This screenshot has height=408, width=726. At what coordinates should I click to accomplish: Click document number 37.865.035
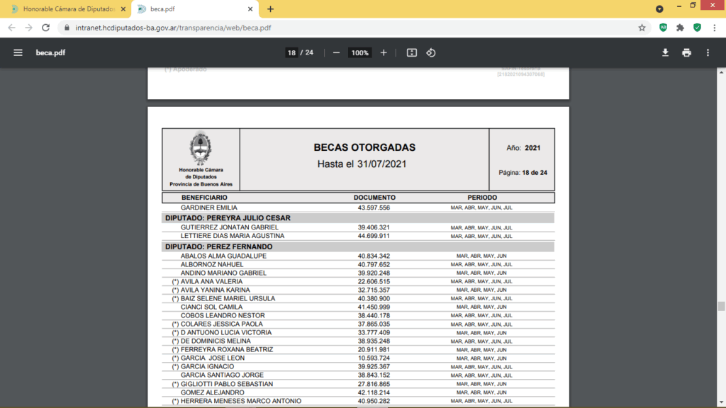[x=374, y=324]
